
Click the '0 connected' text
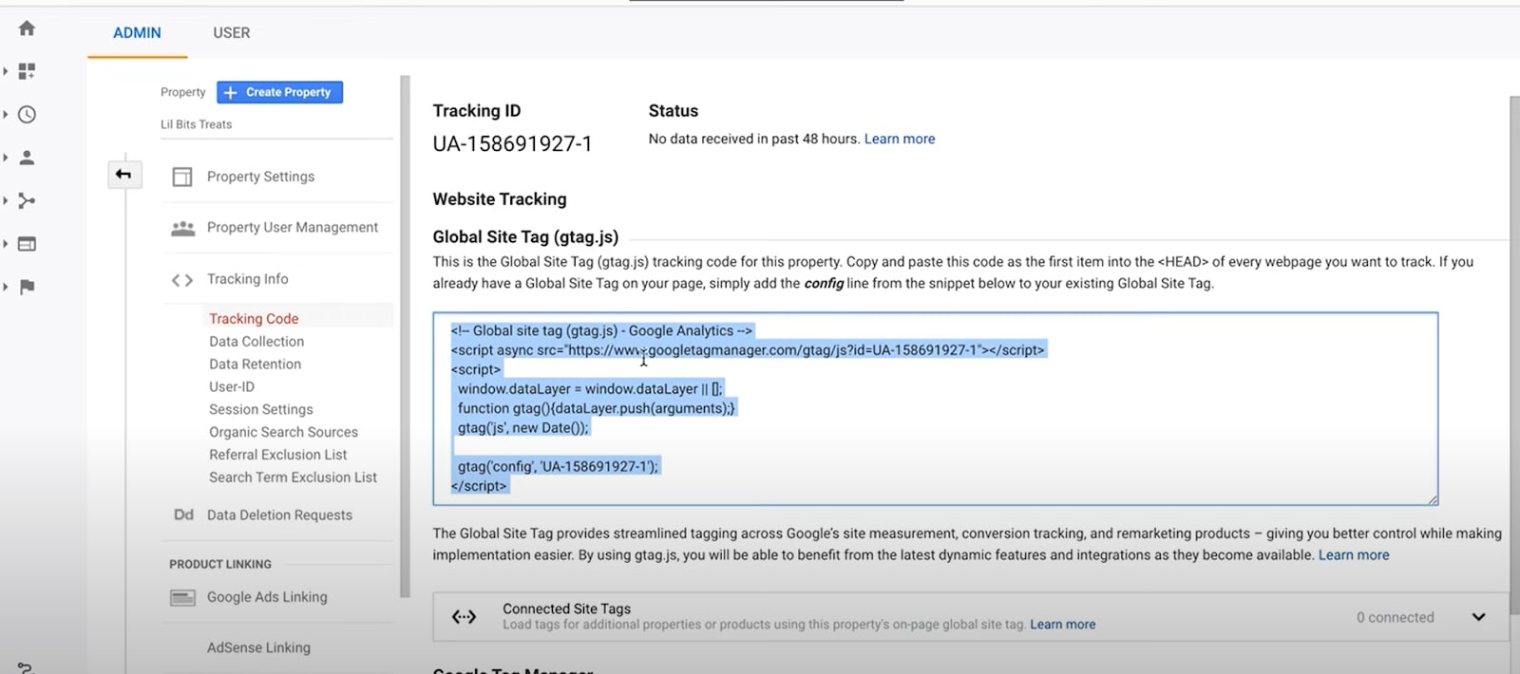[1395, 617]
